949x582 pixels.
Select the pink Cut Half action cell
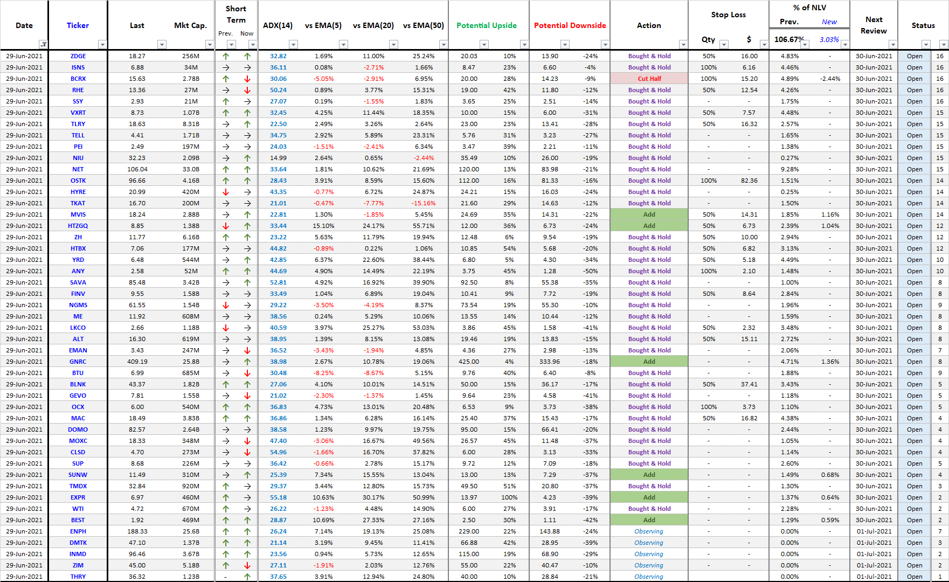pyautogui.click(x=649, y=79)
